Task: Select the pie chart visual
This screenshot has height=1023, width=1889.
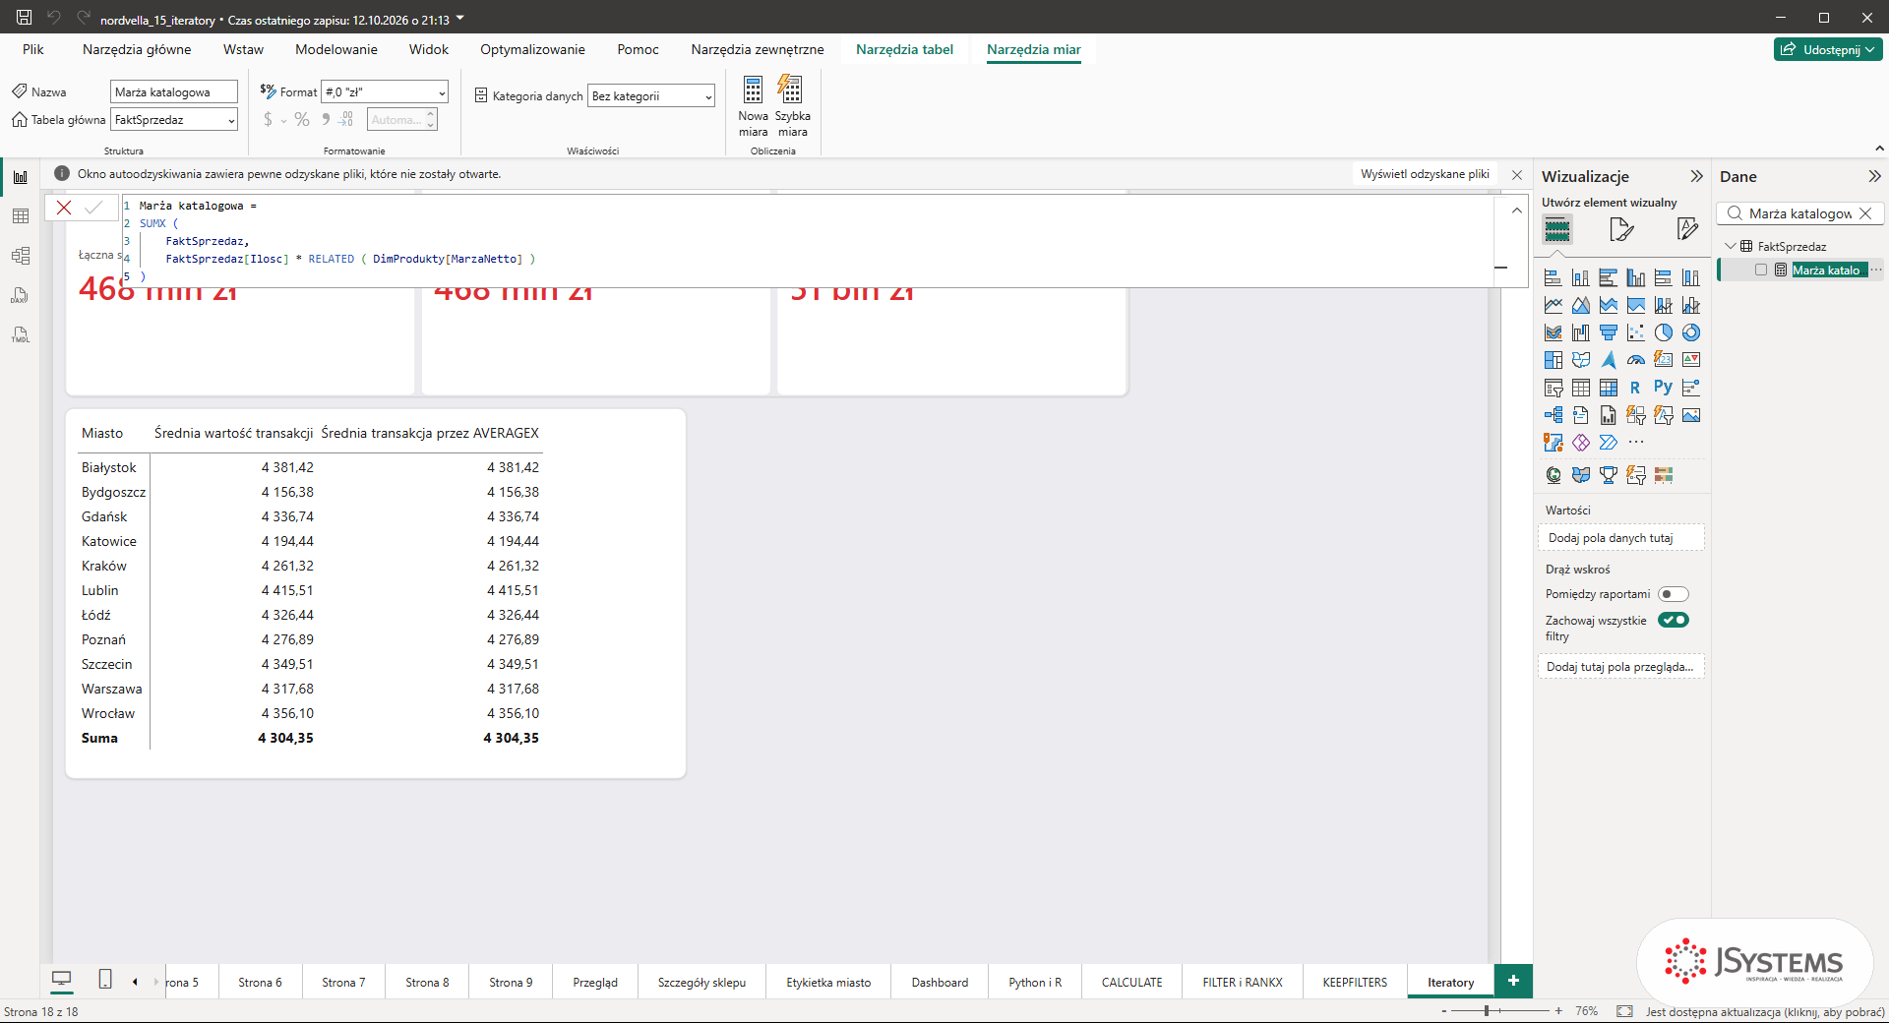Action: click(1663, 332)
